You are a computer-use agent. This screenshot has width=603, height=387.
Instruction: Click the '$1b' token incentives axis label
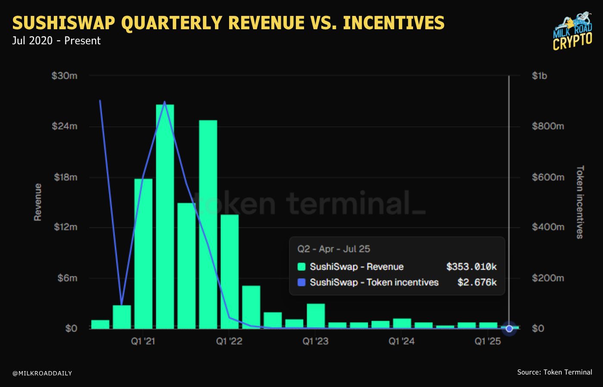[x=539, y=76]
